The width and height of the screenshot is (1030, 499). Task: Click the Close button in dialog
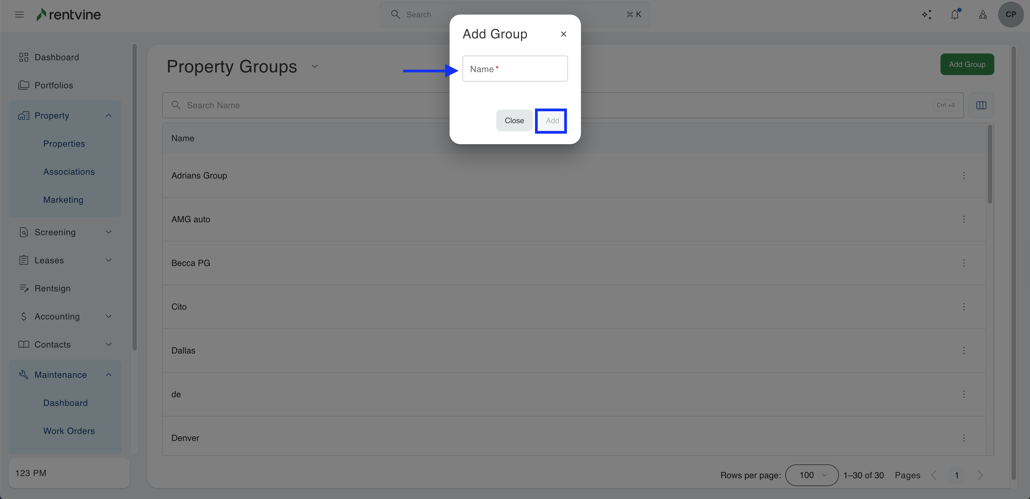point(514,121)
